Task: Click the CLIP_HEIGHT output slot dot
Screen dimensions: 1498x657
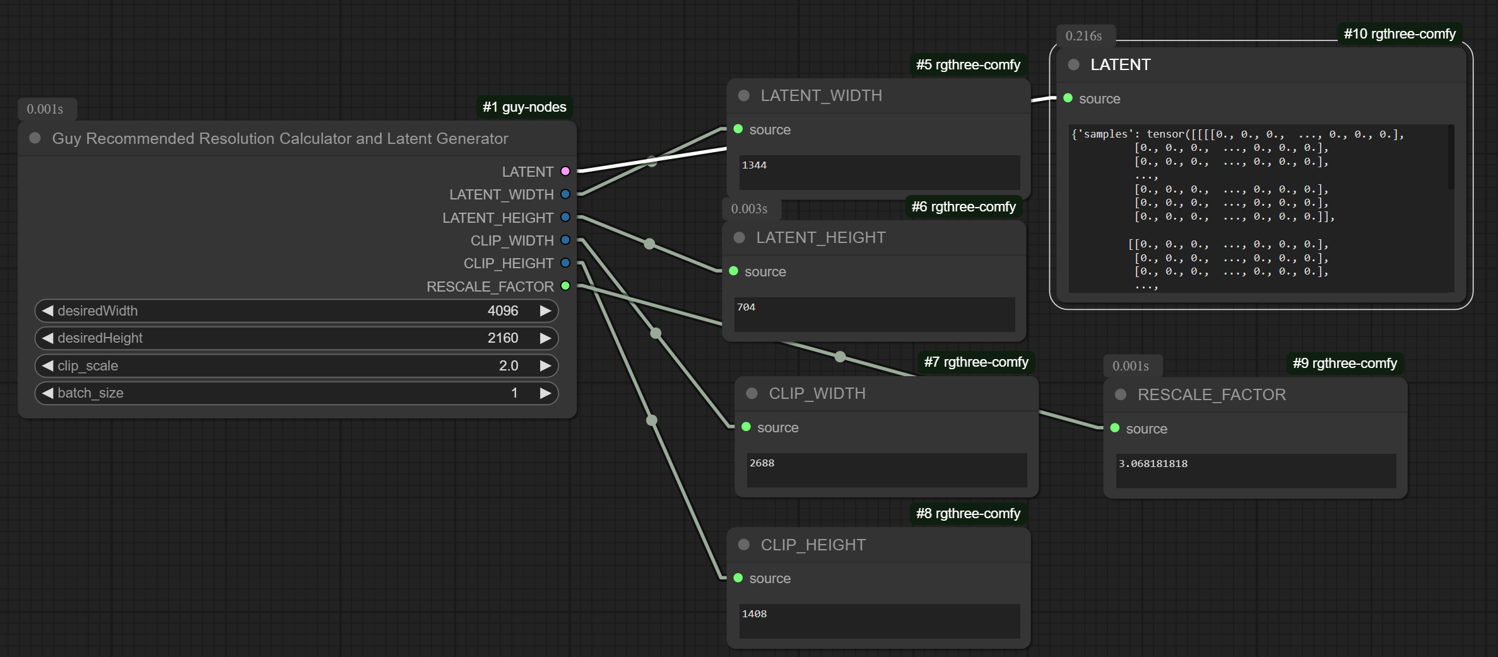Action: (x=565, y=263)
